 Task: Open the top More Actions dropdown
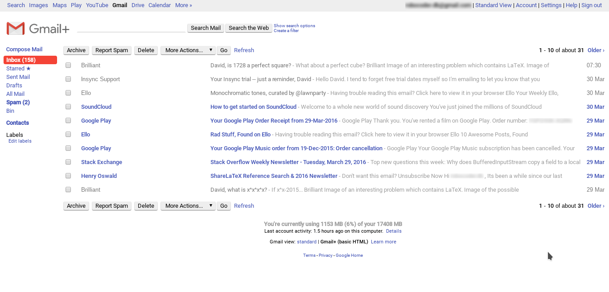point(188,50)
